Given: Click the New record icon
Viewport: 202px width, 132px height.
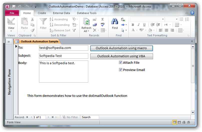Looking at the screenshot, I should pos(95,19).
